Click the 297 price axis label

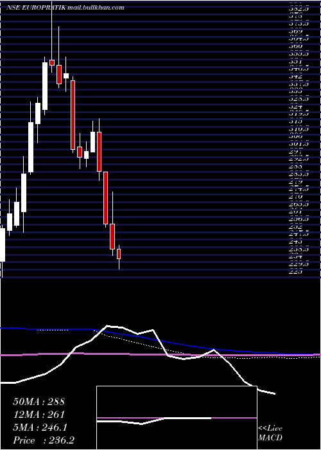[x=295, y=152]
